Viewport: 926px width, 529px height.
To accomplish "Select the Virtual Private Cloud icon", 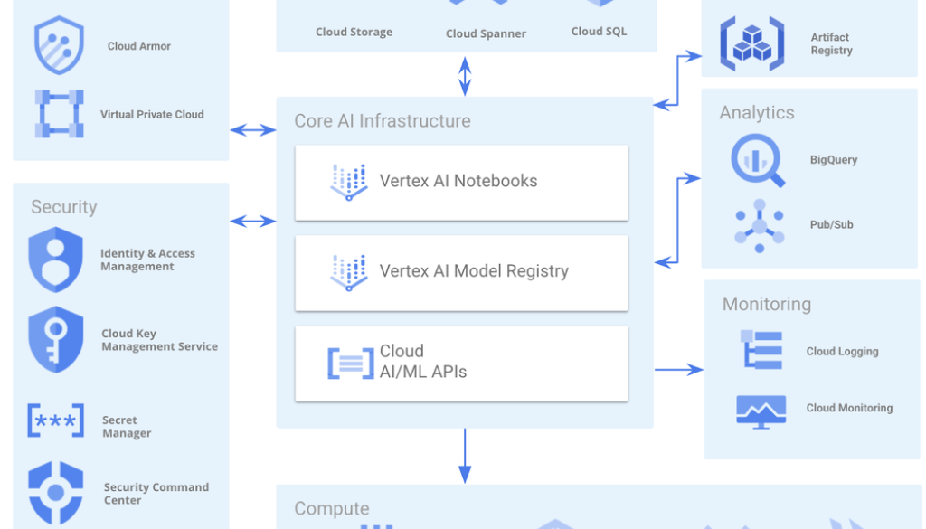I will pyautogui.click(x=59, y=114).
